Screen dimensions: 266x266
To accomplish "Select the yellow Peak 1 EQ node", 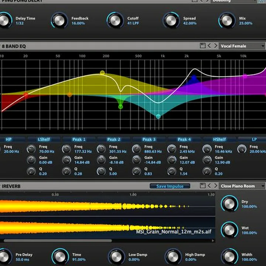I will 102,73.
